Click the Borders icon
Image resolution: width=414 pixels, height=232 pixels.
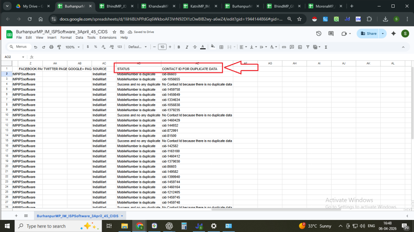[221, 47]
